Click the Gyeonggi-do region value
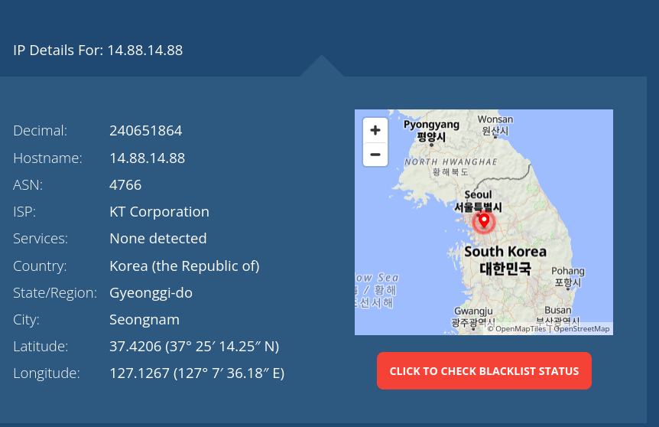 tap(151, 293)
